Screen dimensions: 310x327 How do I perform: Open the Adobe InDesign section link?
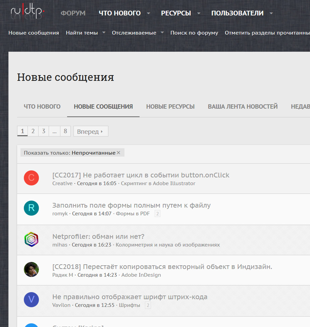(141, 275)
